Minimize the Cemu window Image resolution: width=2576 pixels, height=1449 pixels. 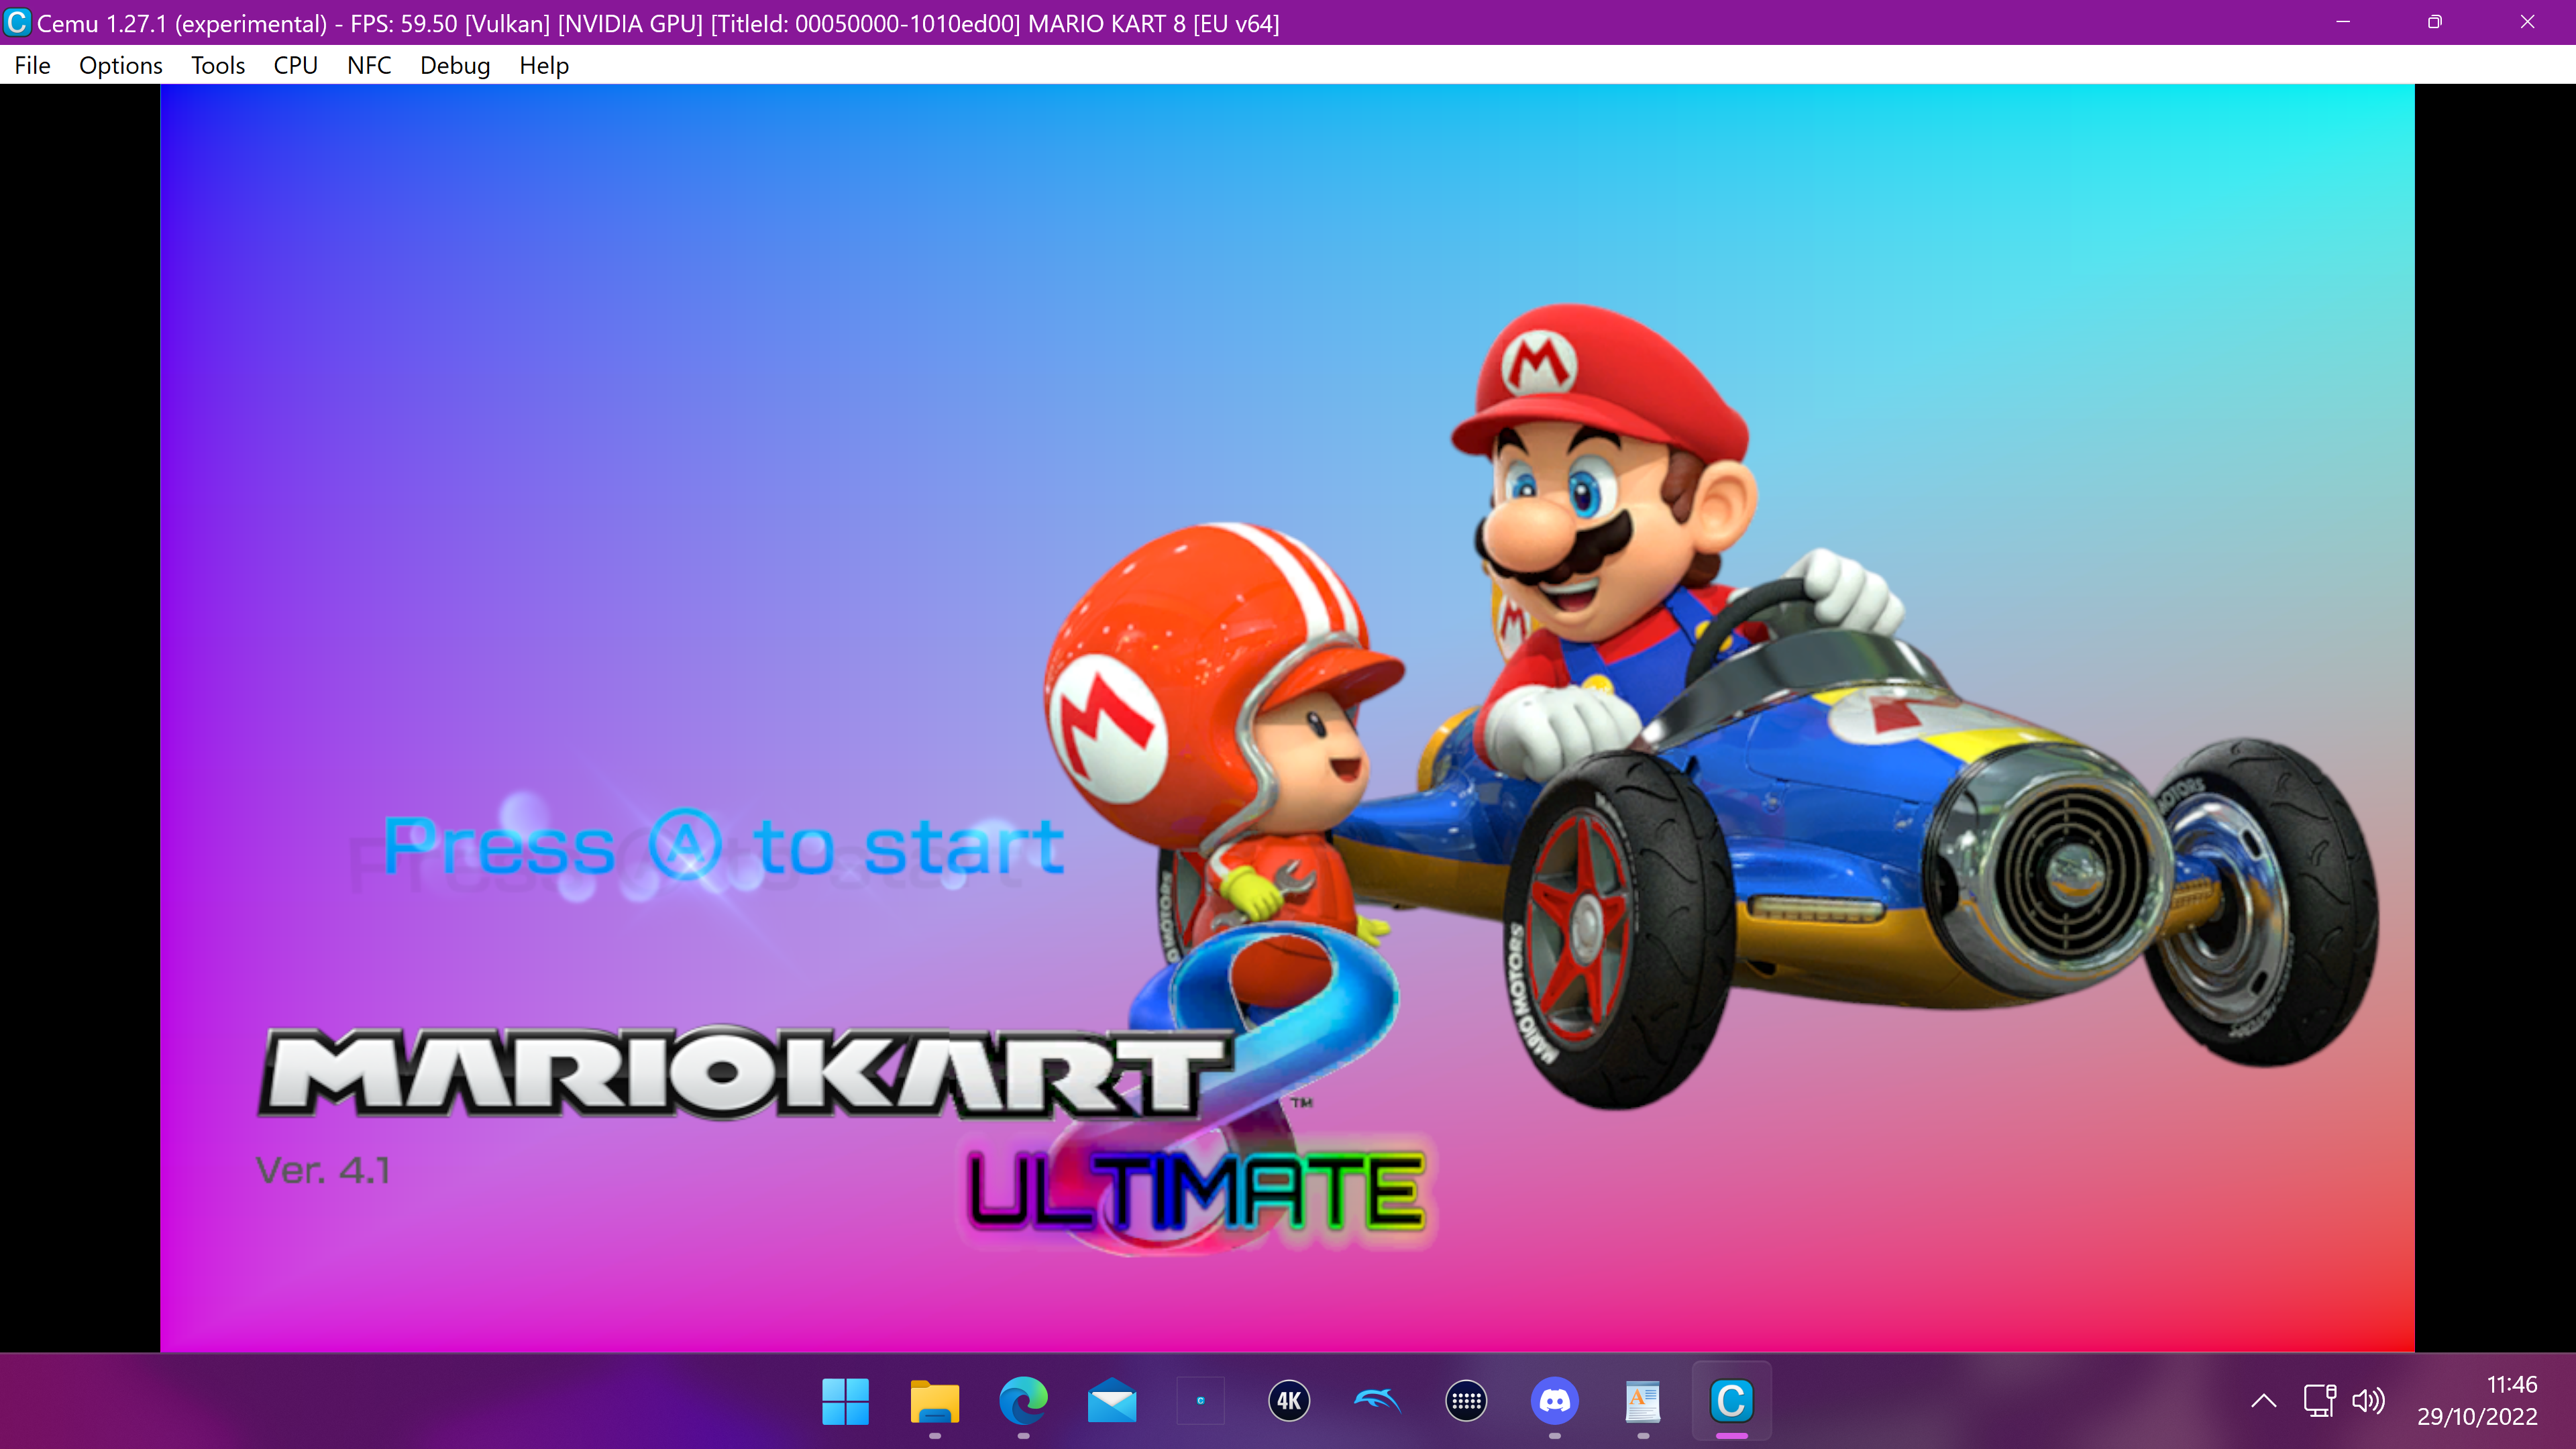(2342, 22)
